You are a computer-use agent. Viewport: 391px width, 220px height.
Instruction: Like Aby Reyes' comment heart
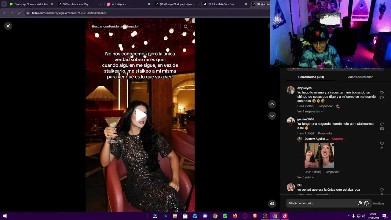pyautogui.click(x=382, y=93)
